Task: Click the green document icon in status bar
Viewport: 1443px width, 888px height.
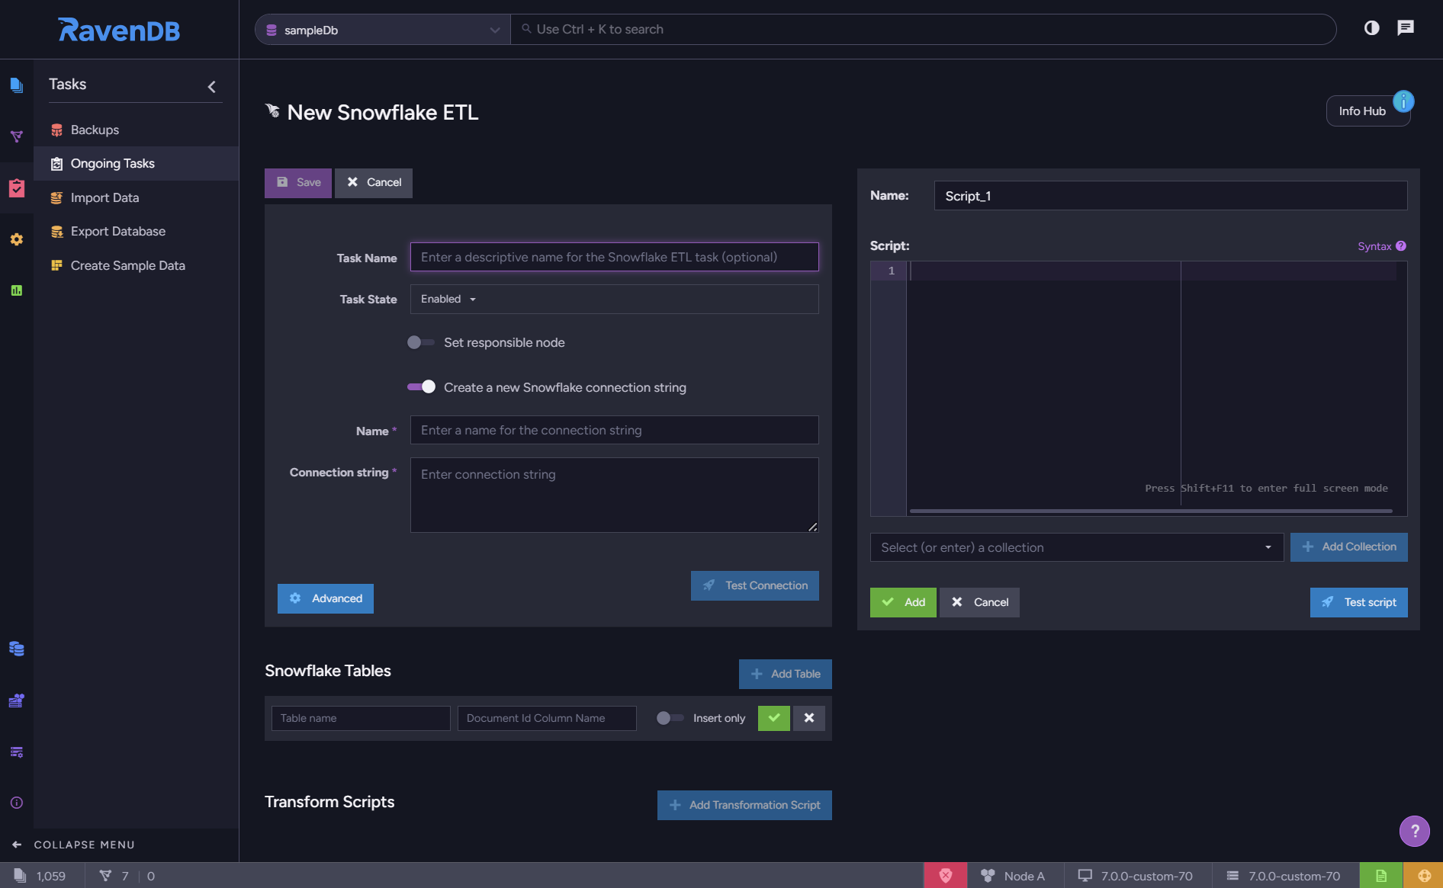Action: (x=1381, y=876)
